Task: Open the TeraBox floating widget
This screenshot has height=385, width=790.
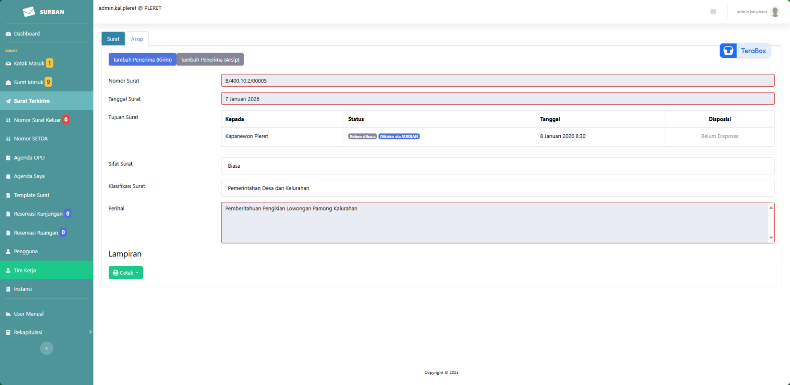Action: click(x=745, y=51)
